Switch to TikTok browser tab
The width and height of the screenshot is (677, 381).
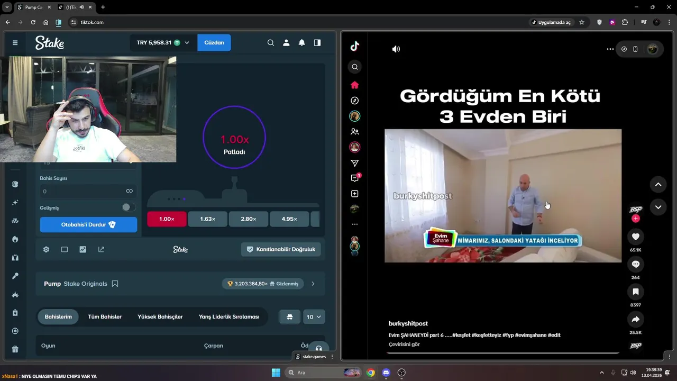[x=75, y=7]
